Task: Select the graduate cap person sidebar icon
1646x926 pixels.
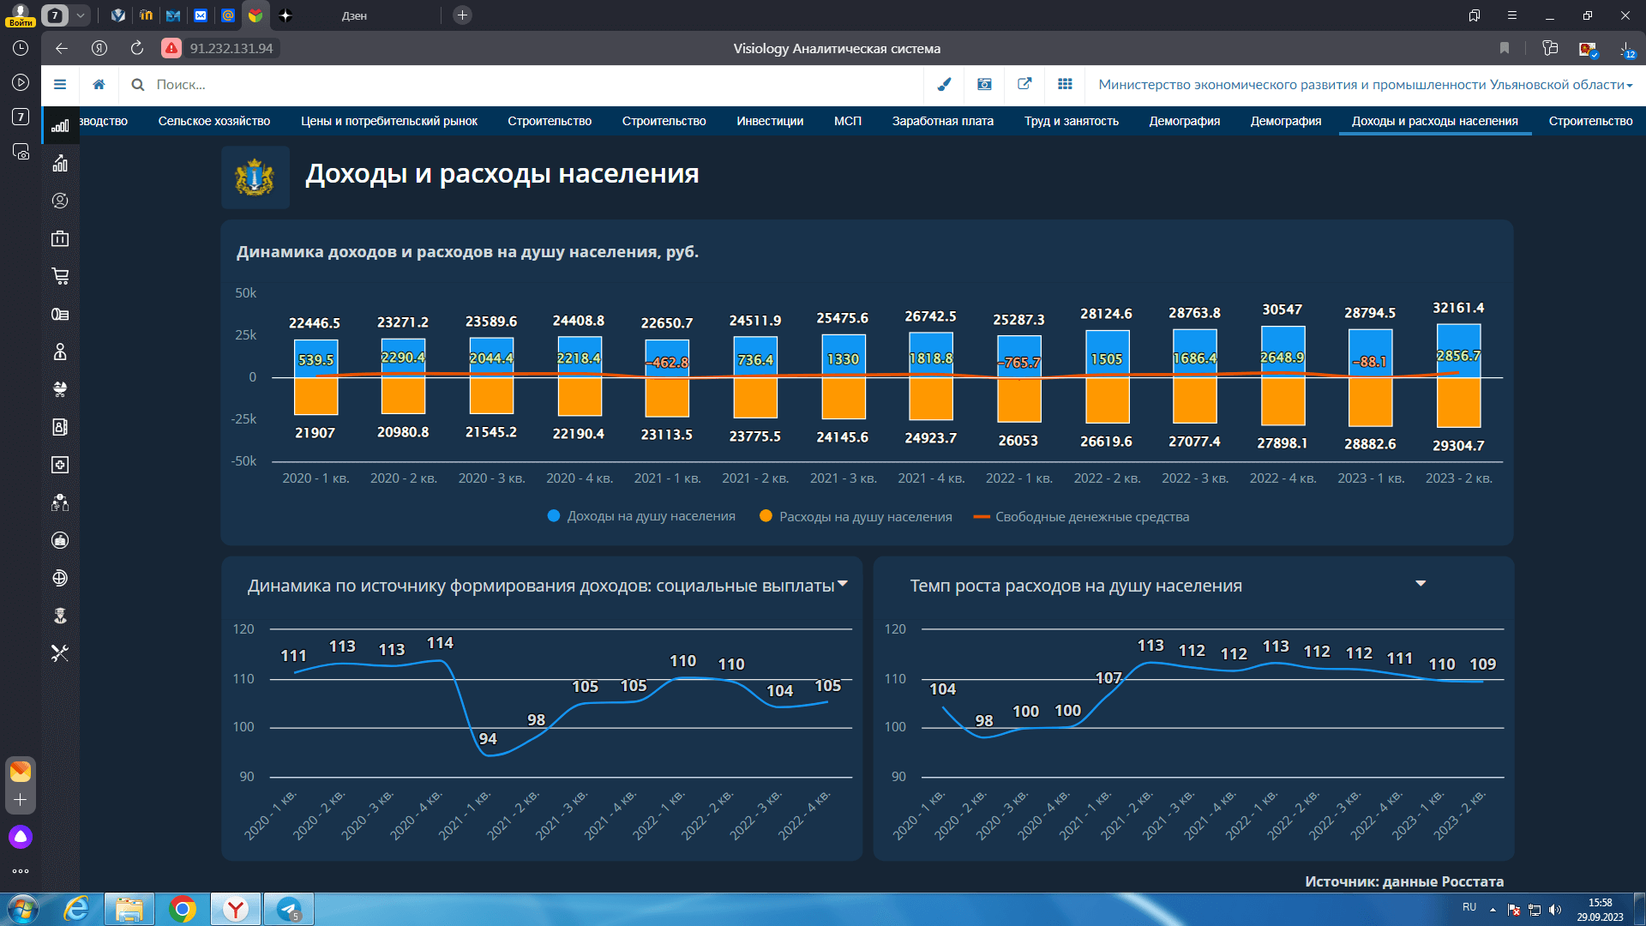Action: coord(60,616)
